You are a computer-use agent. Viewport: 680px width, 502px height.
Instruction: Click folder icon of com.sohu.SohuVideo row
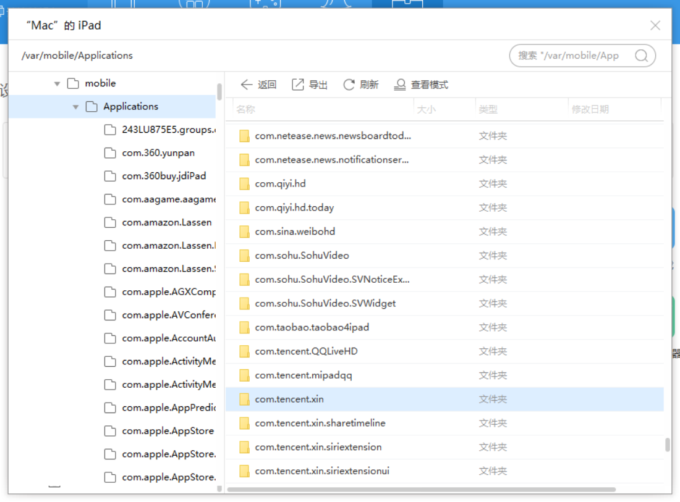(245, 256)
